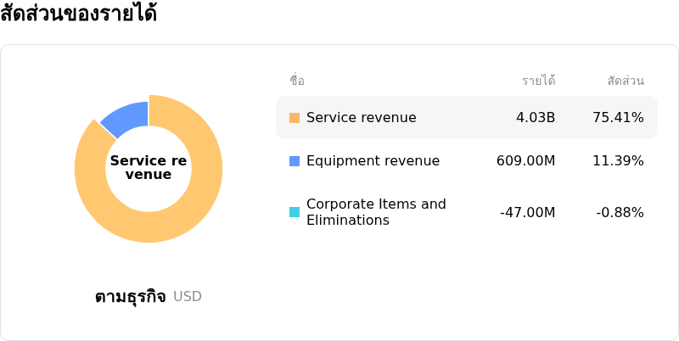Click the orange Service revenue legend swatch
Image resolution: width=679 pixels, height=341 pixels.
tap(295, 118)
